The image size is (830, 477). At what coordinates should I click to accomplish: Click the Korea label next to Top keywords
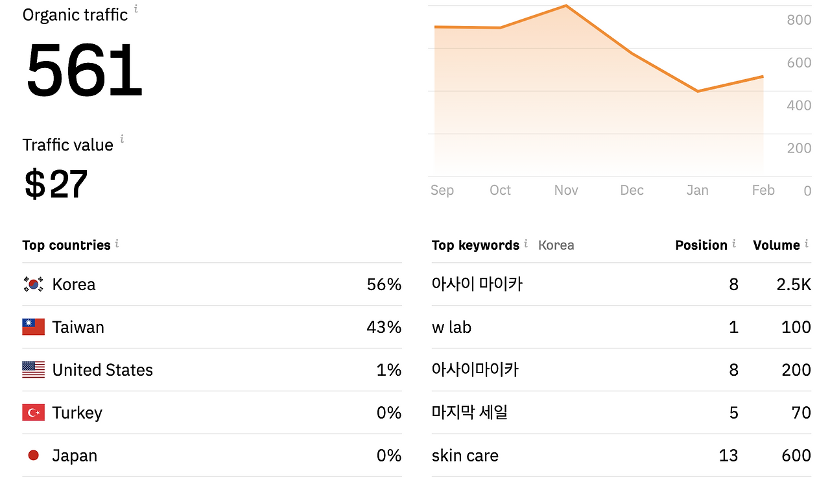pos(556,245)
